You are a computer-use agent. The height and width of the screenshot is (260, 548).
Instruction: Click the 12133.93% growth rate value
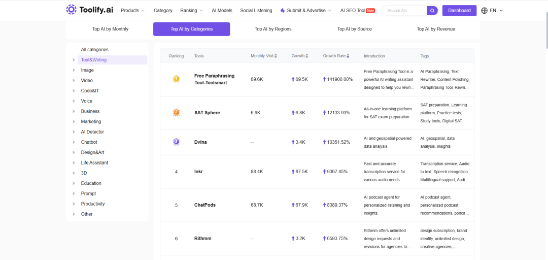pos(338,113)
